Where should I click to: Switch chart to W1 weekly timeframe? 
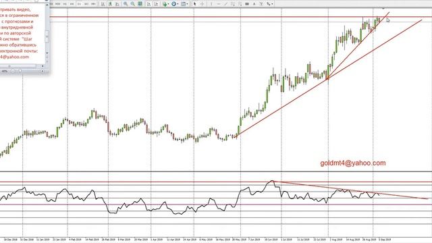(x=86, y=4)
